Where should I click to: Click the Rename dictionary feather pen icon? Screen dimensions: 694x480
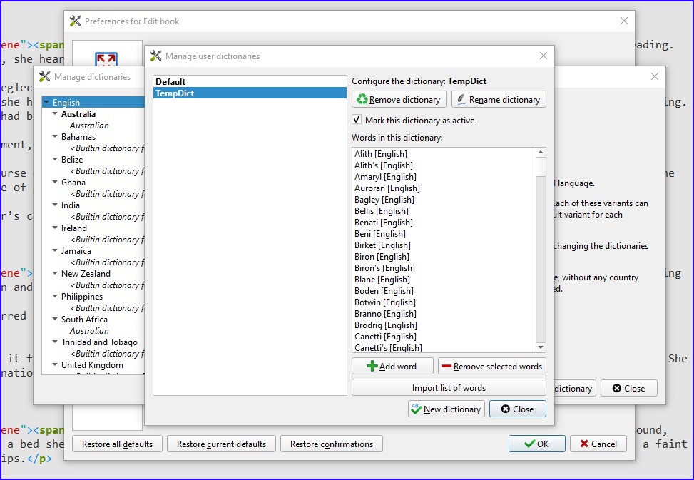click(x=461, y=100)
